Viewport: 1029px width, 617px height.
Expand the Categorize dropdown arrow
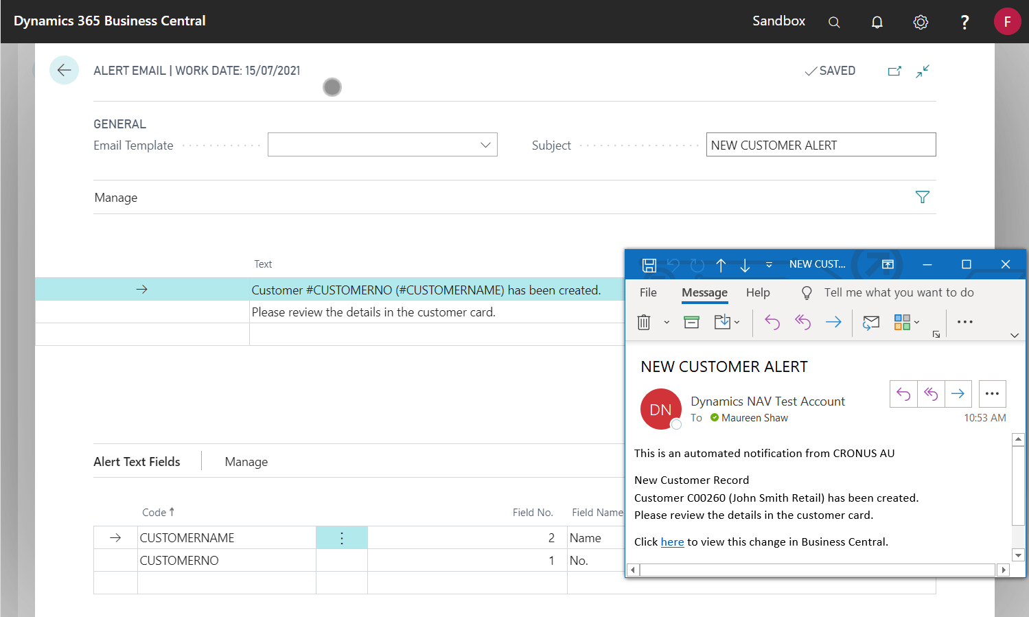916,322
